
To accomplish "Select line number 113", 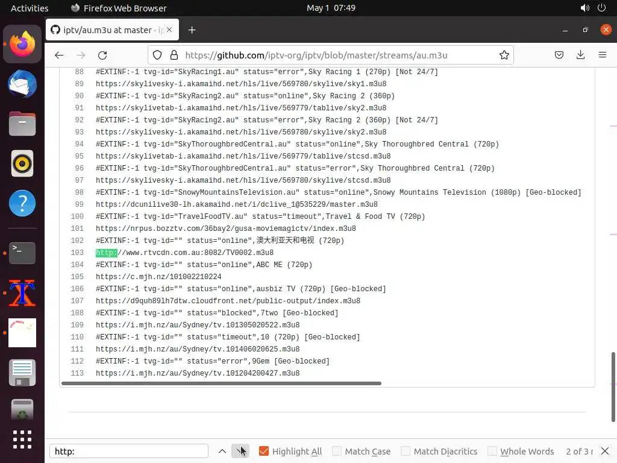I will coord(77,373).
